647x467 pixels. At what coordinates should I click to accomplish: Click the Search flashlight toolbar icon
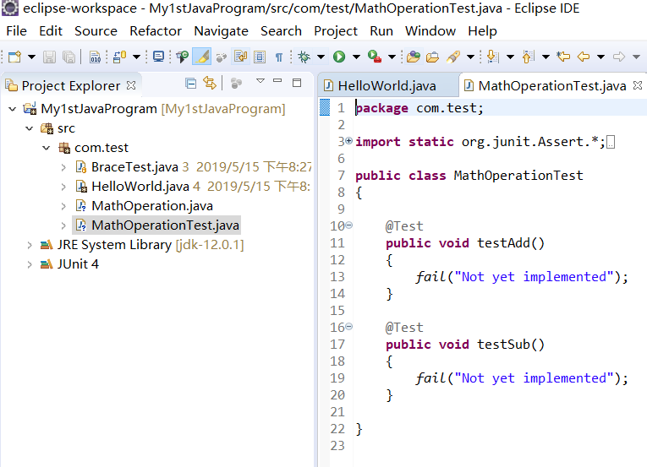click(x=453, y=57)
